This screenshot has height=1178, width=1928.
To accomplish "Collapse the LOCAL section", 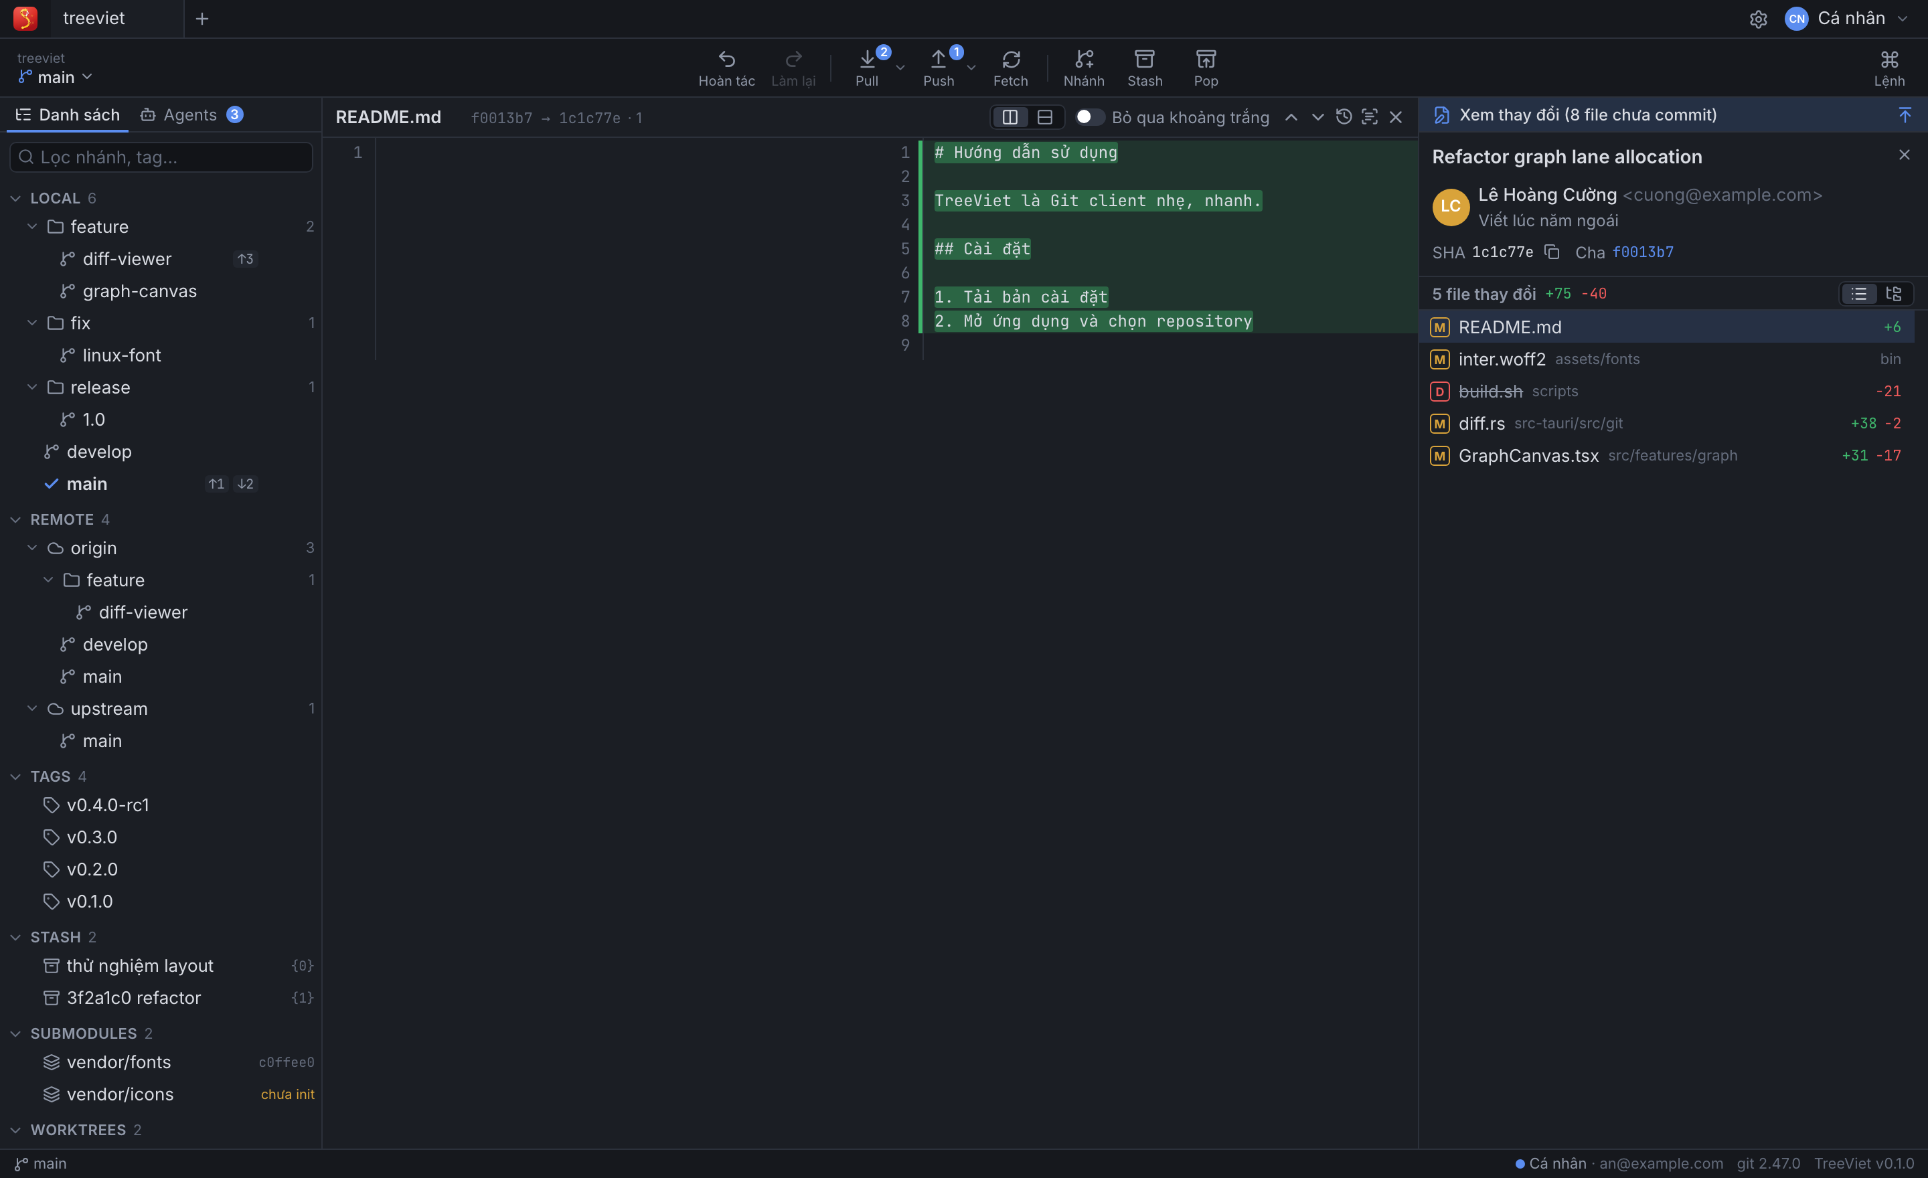I will [x=15, y=199].
